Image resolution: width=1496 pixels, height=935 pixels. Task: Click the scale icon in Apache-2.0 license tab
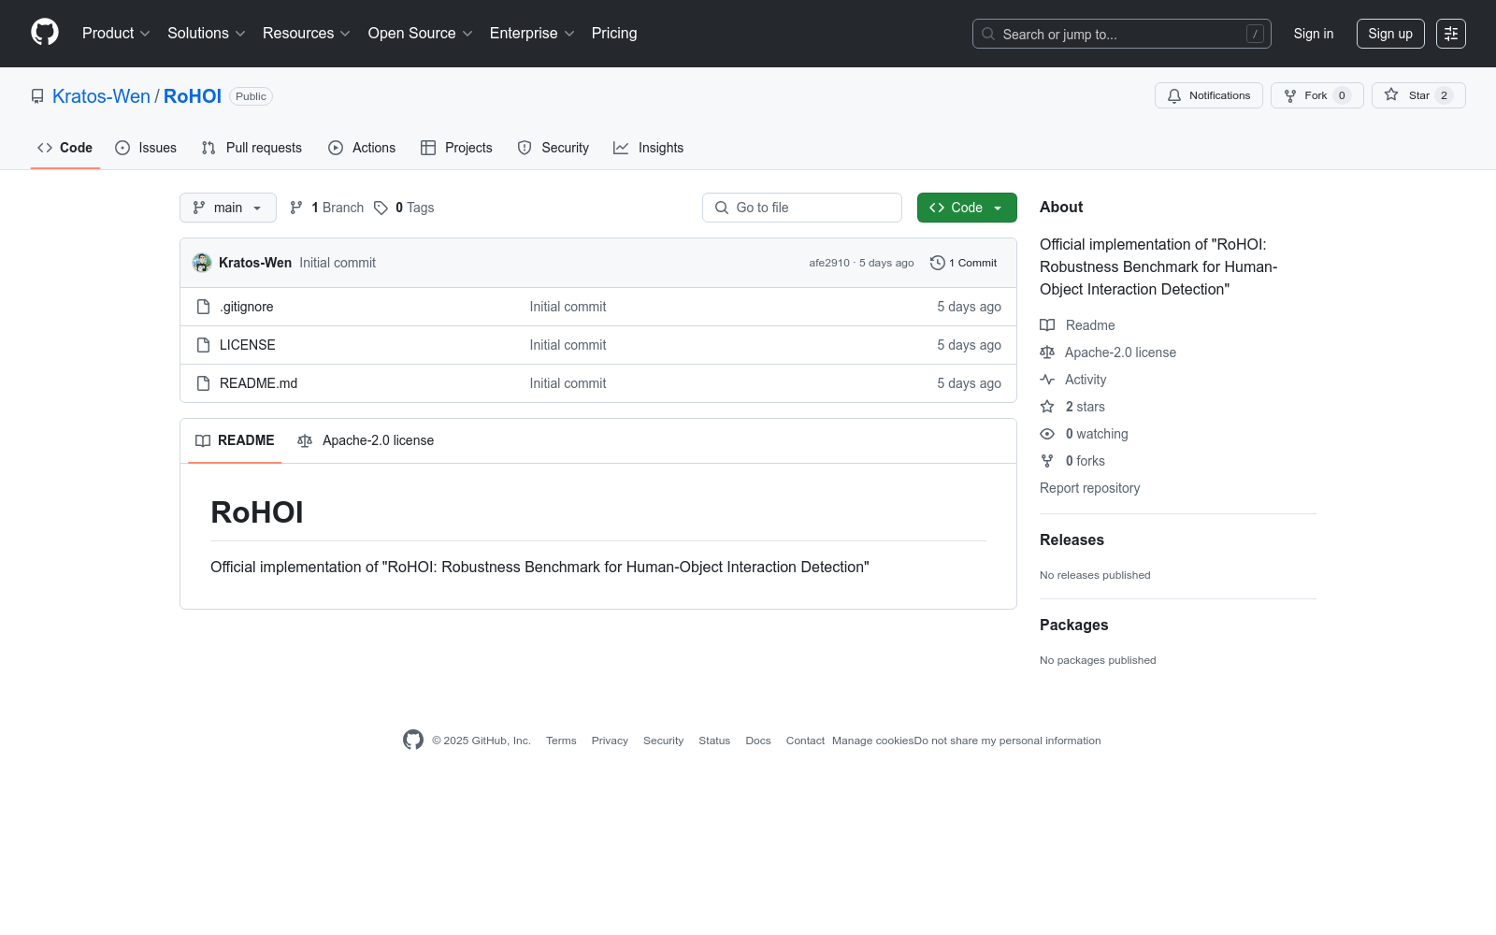[x=305, y=440]
